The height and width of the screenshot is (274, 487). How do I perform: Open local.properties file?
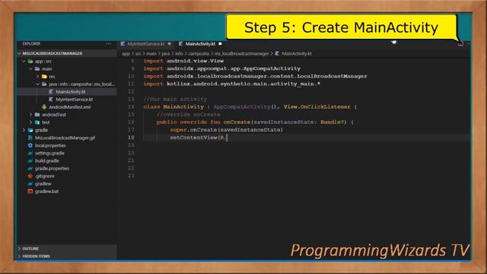[50, 145]
